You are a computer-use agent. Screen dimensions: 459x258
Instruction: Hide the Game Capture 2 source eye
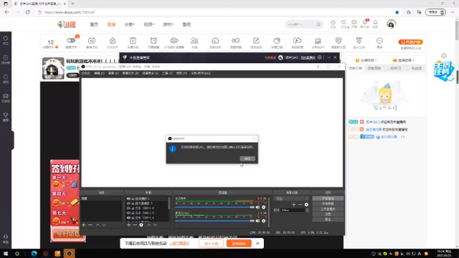point(128,199)
